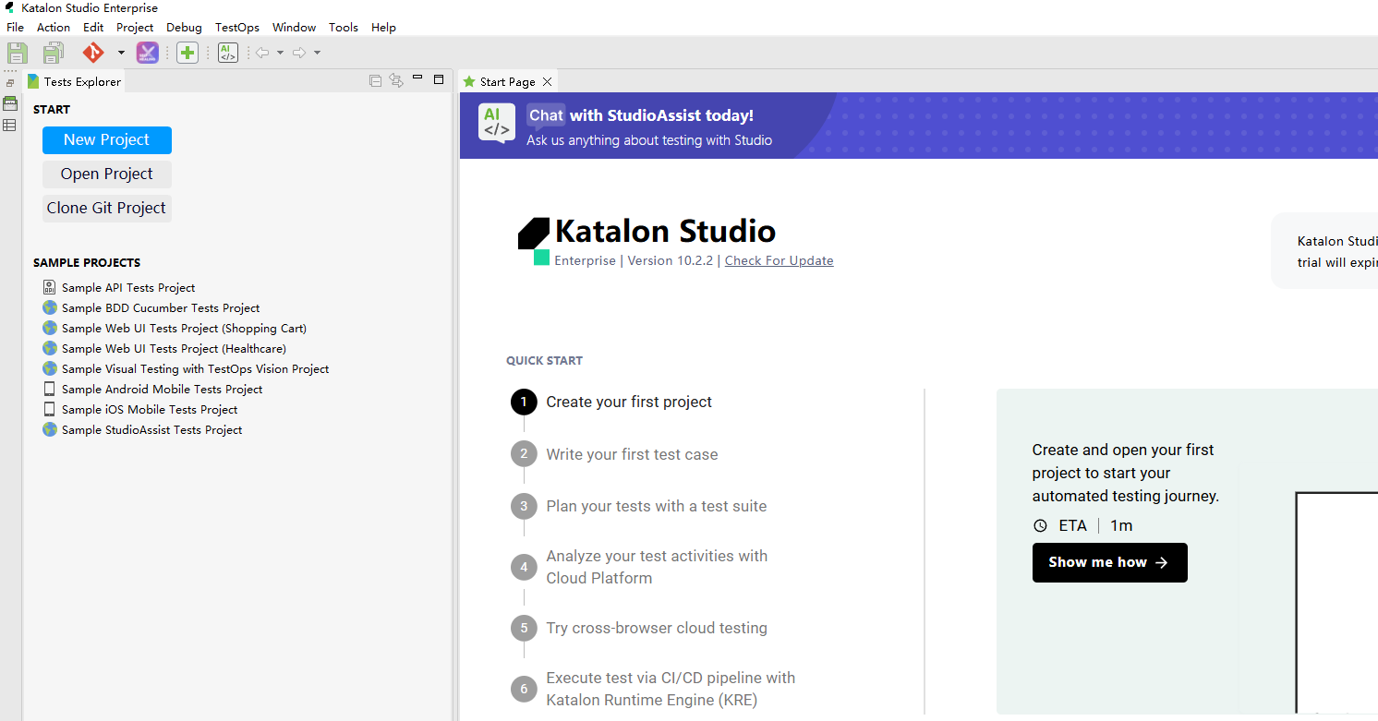Click the Back navigation arrow
This screenshot has width=1378, height=721.
(263, 53)
